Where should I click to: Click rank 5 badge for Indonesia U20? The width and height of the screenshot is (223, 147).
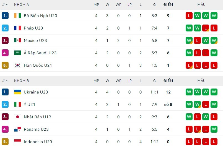5,142
